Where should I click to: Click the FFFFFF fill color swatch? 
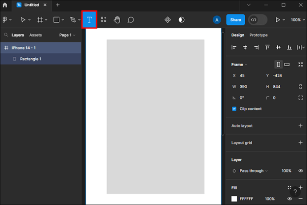(x=234, y=199)
